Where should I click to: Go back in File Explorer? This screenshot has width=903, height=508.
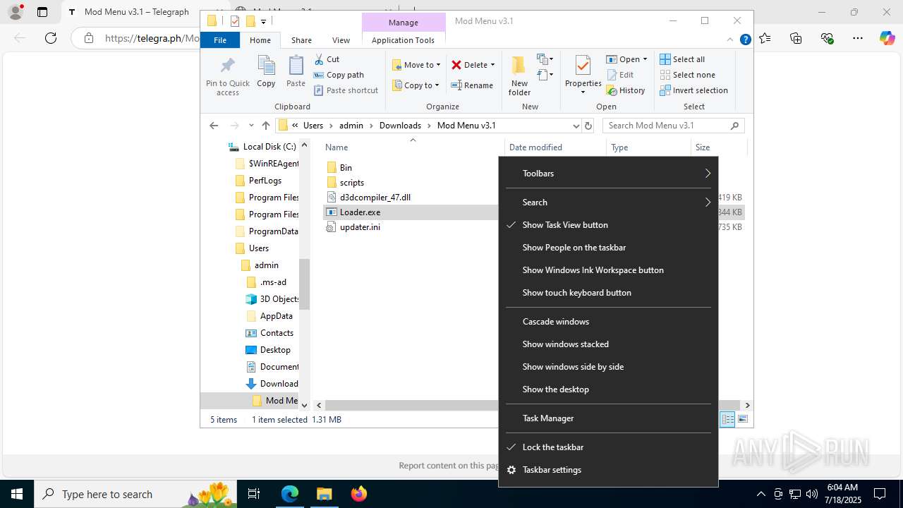214,126
